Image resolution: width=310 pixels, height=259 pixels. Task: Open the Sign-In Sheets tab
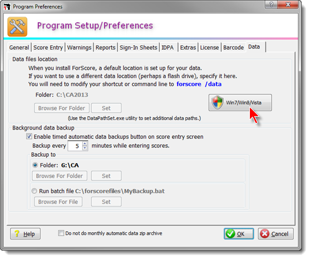pyautogui.click(x=139, y=47)
